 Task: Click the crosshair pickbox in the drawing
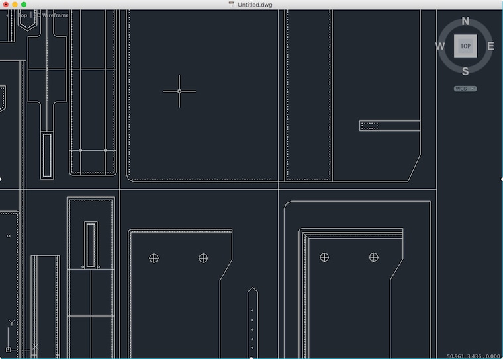(x=179, y=91)
